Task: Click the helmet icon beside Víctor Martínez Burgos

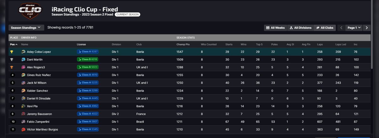Action: coord(23,129)
